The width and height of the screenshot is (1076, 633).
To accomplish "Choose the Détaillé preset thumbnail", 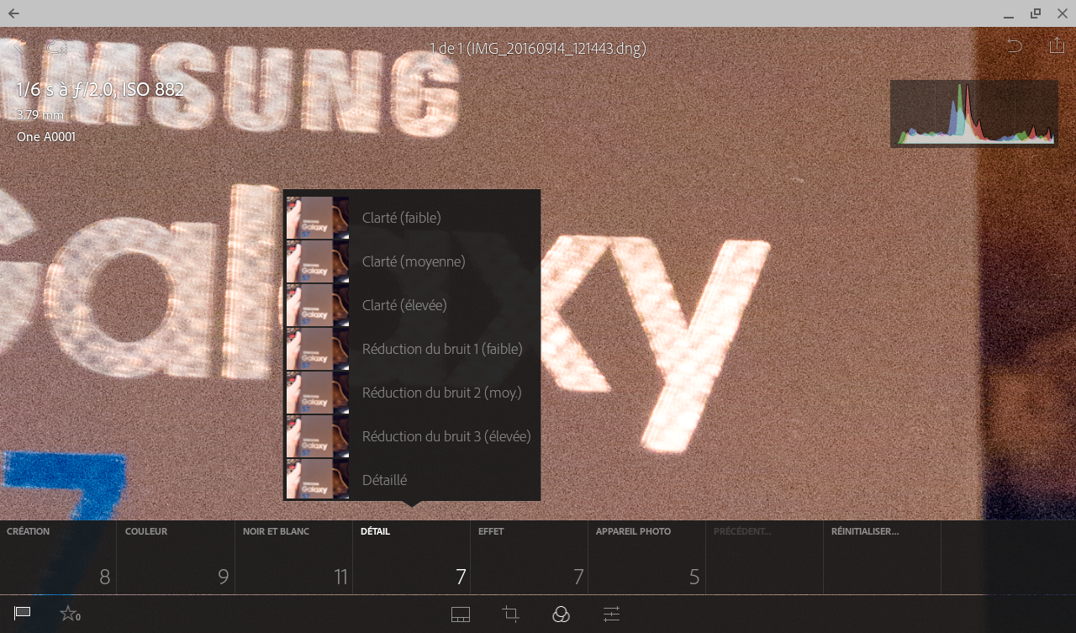I will [x=317, y=479].
